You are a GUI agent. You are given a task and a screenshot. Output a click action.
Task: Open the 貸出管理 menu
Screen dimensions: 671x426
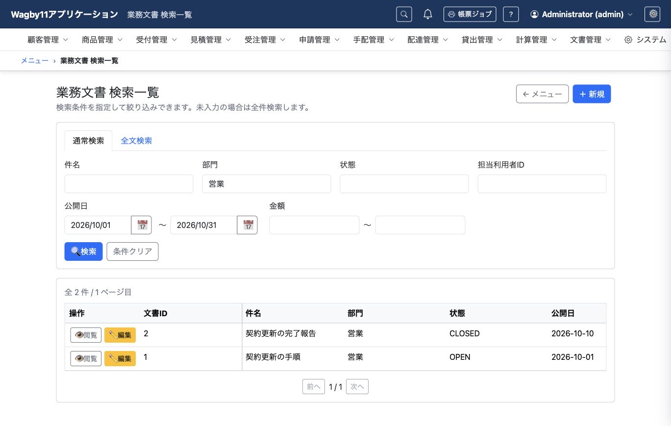tap(482, 40)
